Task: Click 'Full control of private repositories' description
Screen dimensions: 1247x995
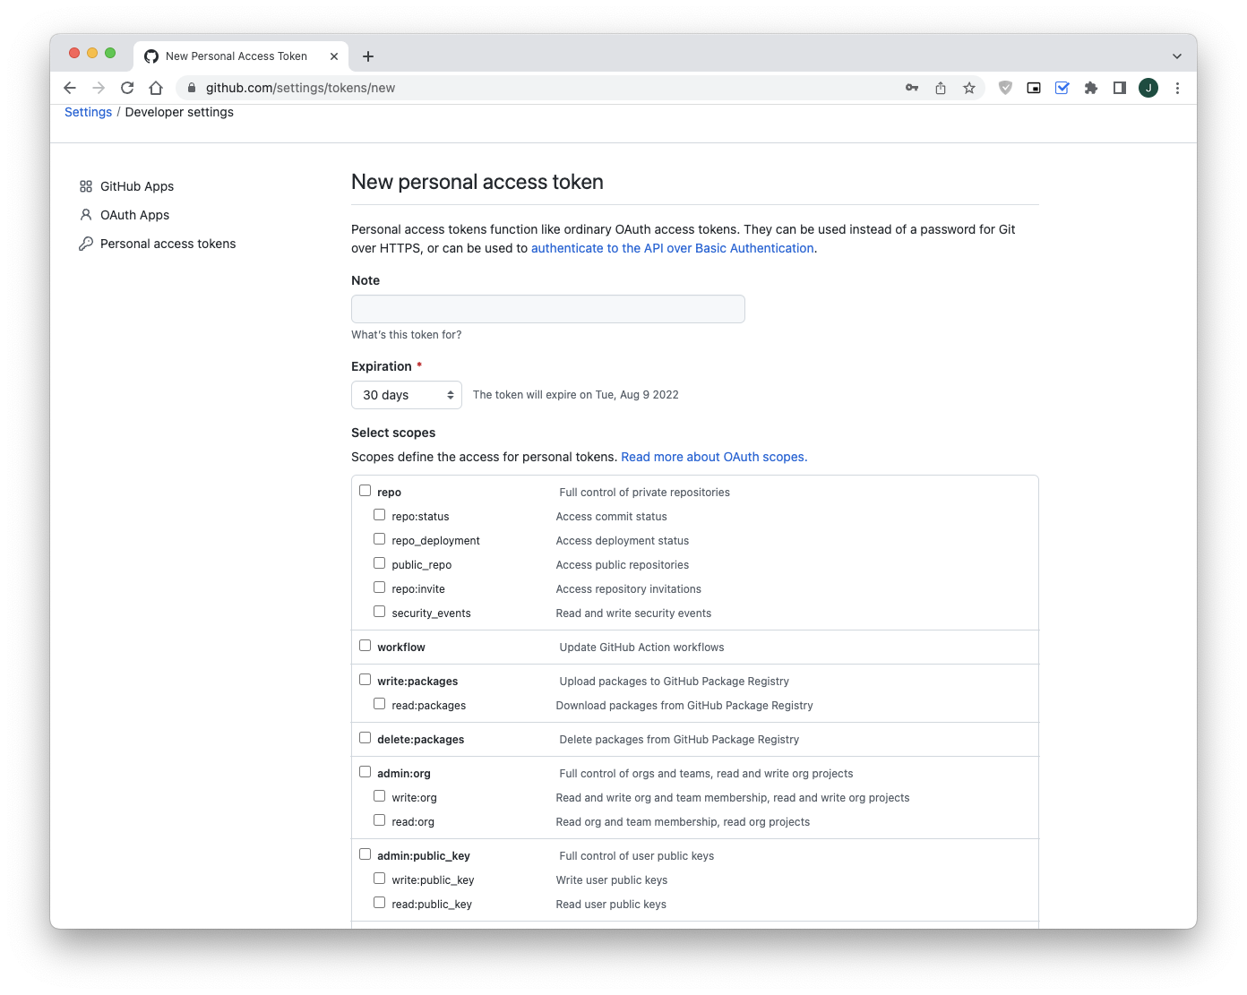Action: (x=644, y=493)
